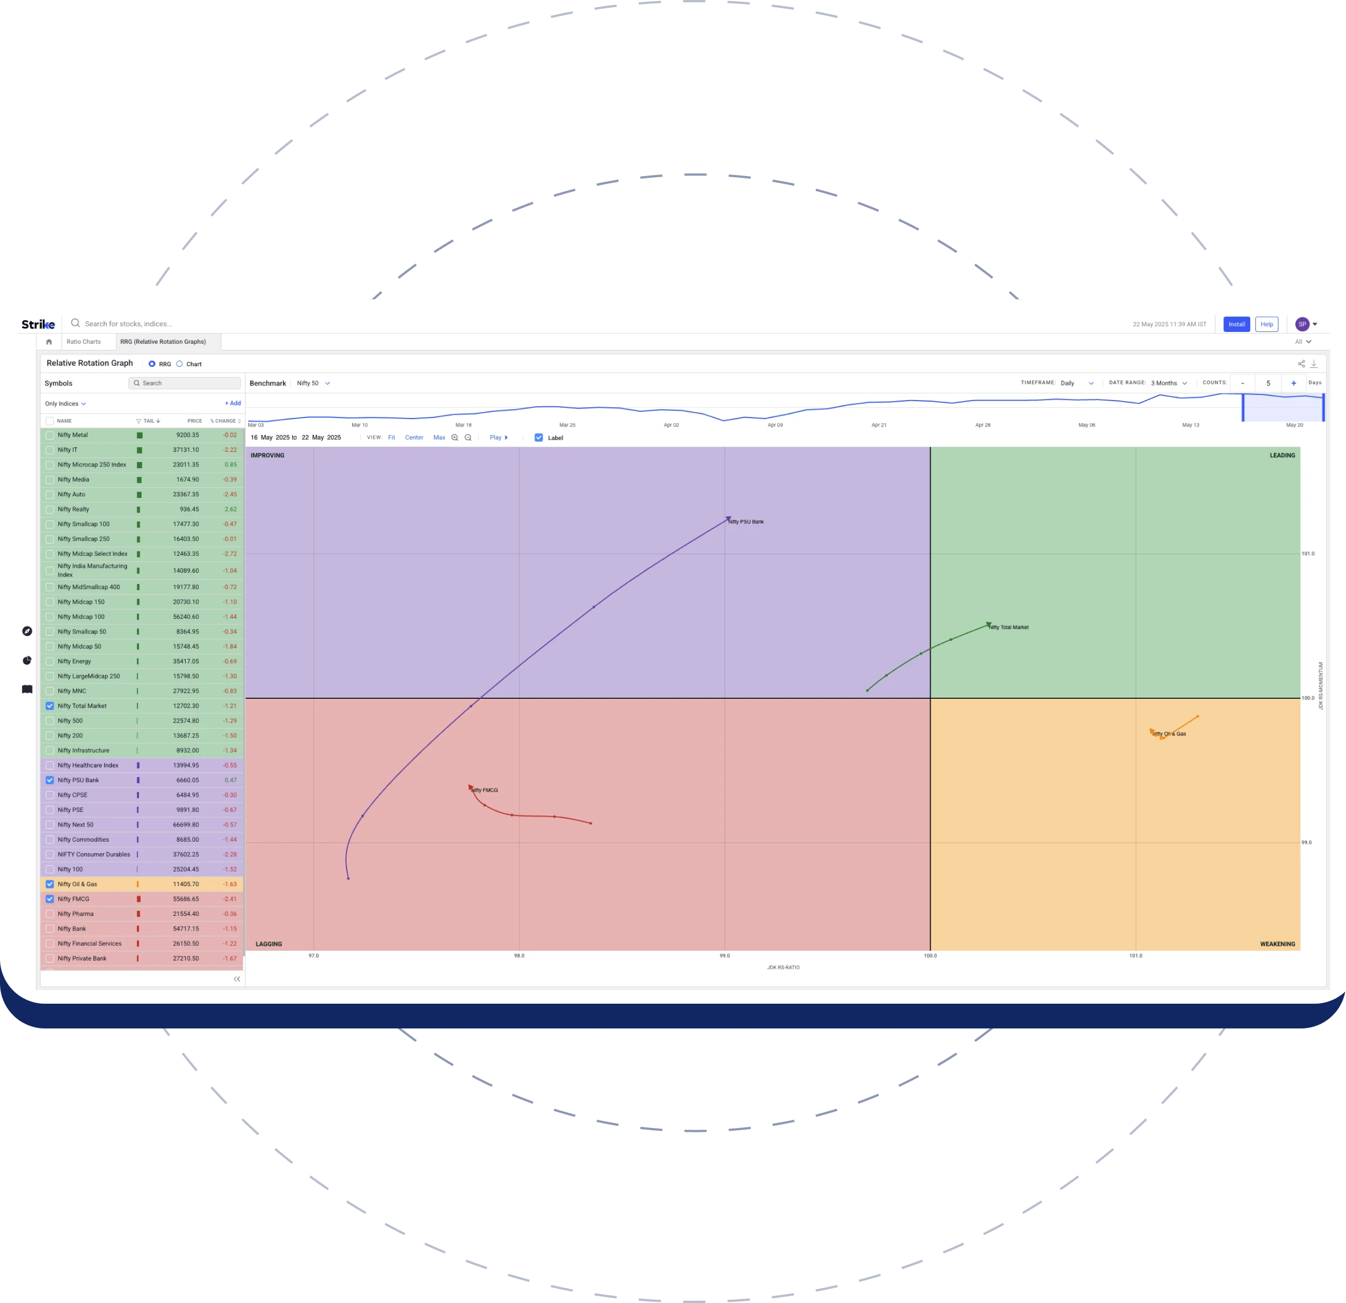Image resolution: width=1346 pixels, height=1303 pixels.
Task: Click the + Add symbols link
Action: point(233,403)
